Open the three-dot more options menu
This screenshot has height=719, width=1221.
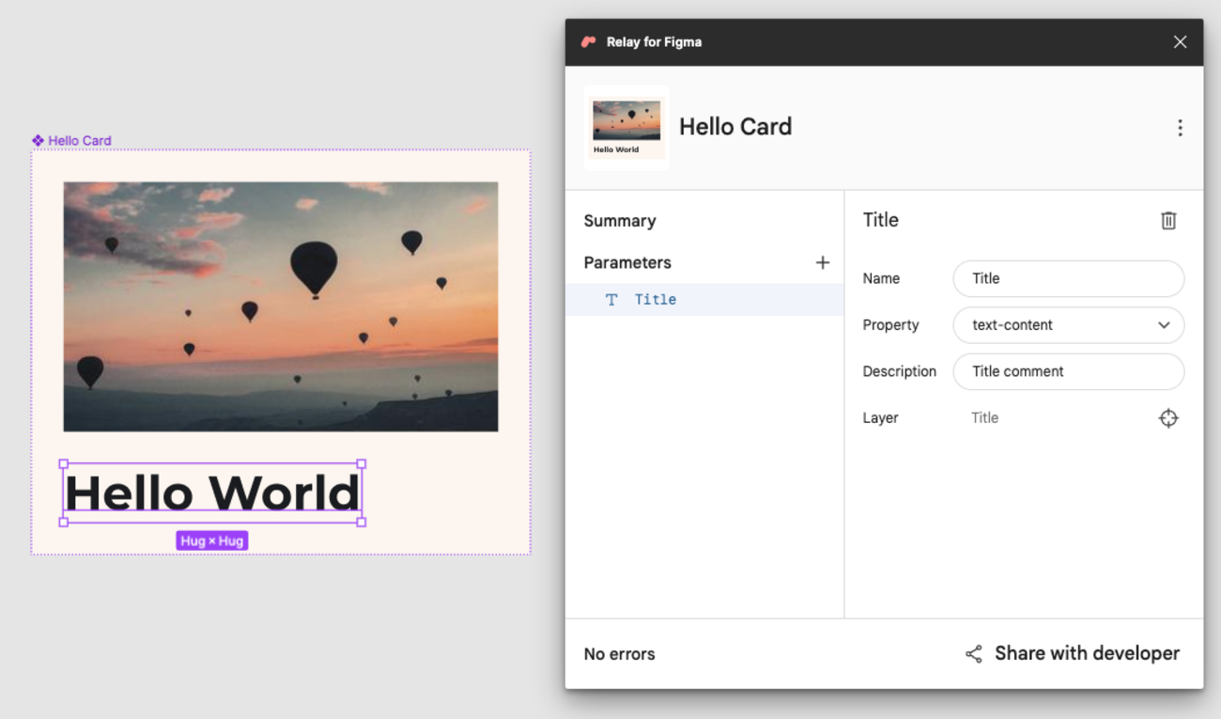(x=1180, y=128)
